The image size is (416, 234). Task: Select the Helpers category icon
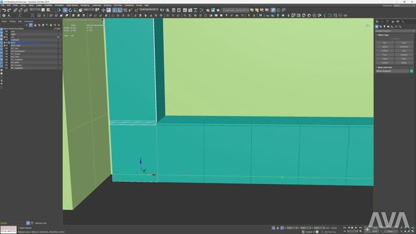point(392,27)
